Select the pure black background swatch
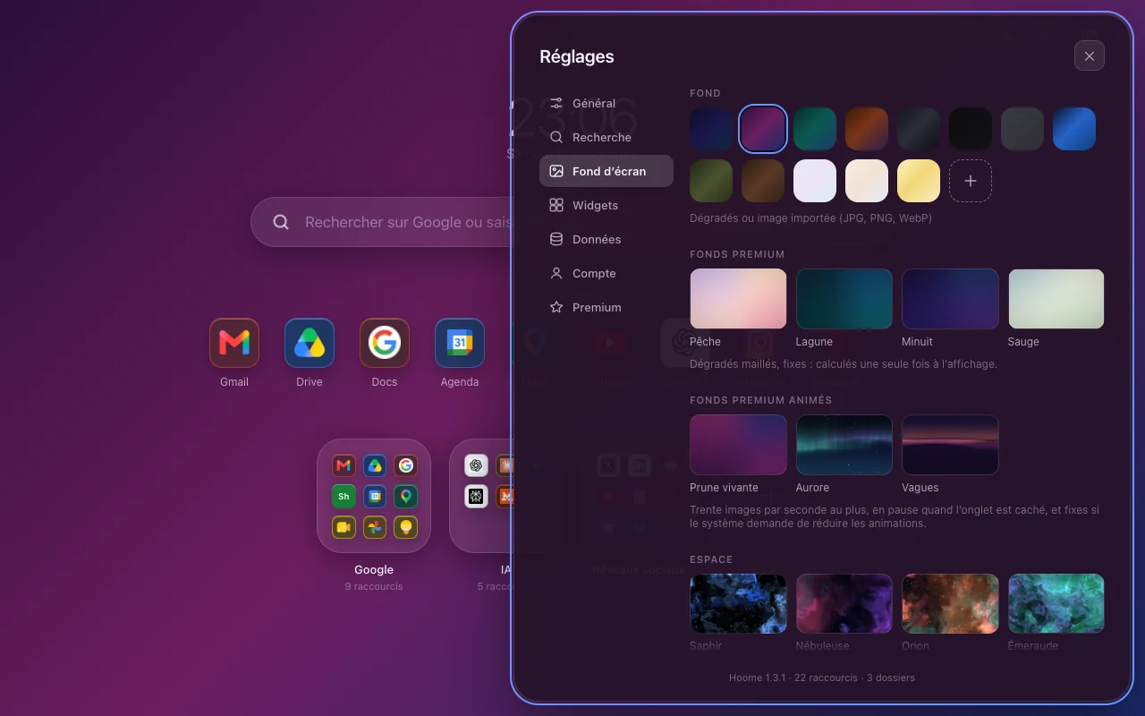Viewport: 1145px width, 716px height. click(x=971, y=129)
